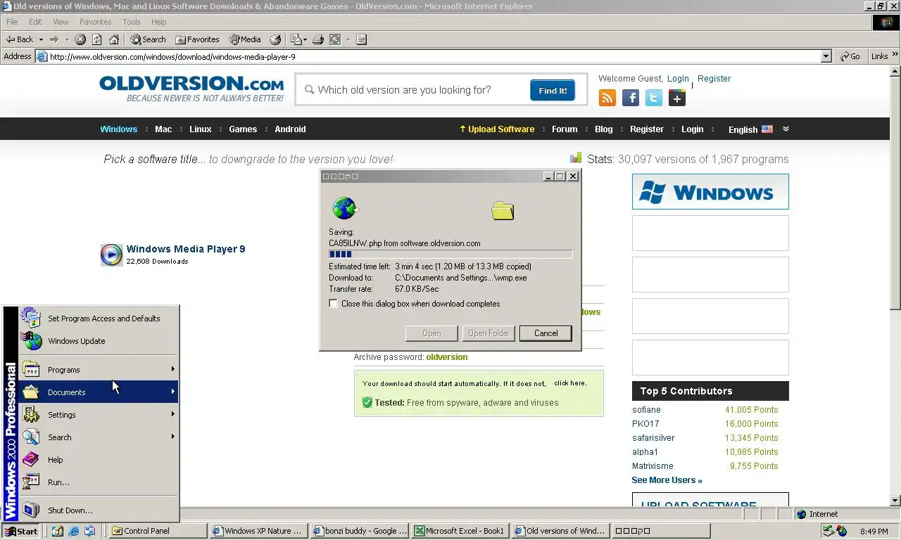Click 'See More Users »' link
The width and height of the screenshot is (901, 540).
click(x=667, y=480)
